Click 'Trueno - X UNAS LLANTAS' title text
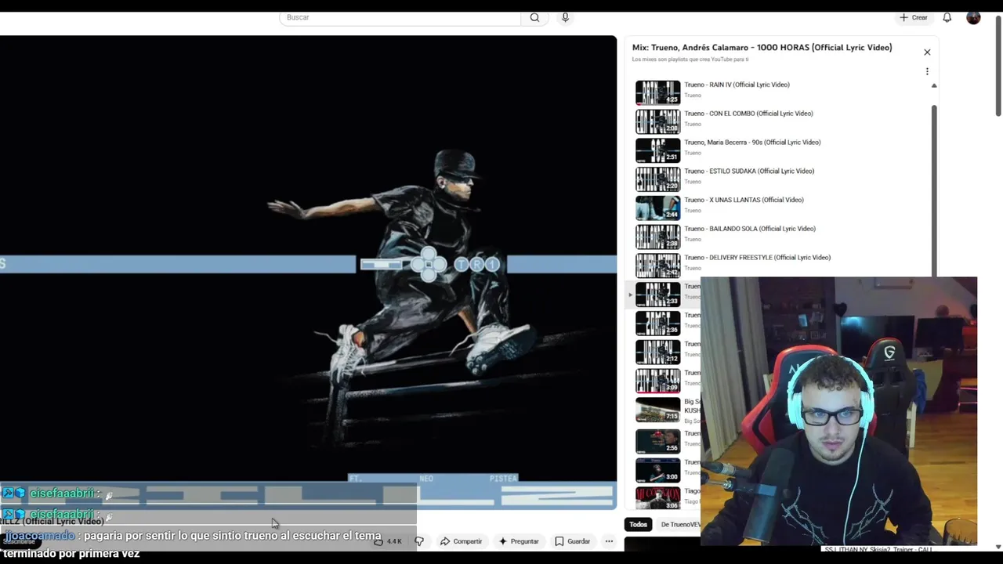The image size is (1003, 564). 744,200
